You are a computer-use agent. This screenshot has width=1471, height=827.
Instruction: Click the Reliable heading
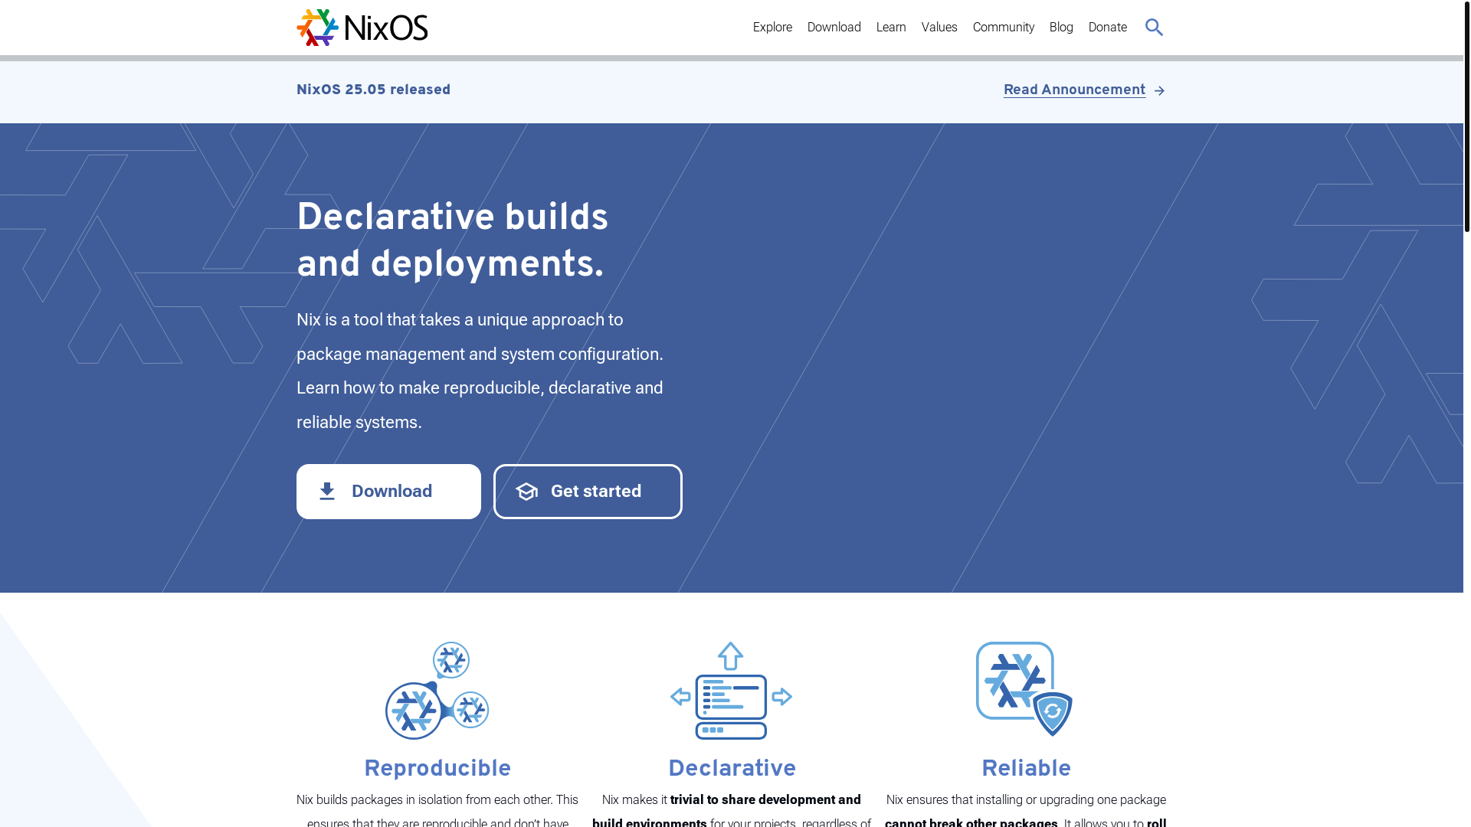click(1026, 769)
